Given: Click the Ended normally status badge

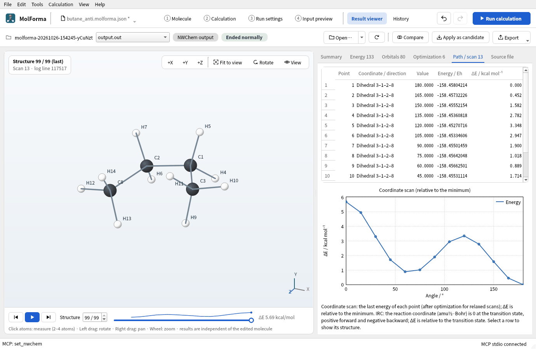Looking at the screenshot, I should (244, 37).
